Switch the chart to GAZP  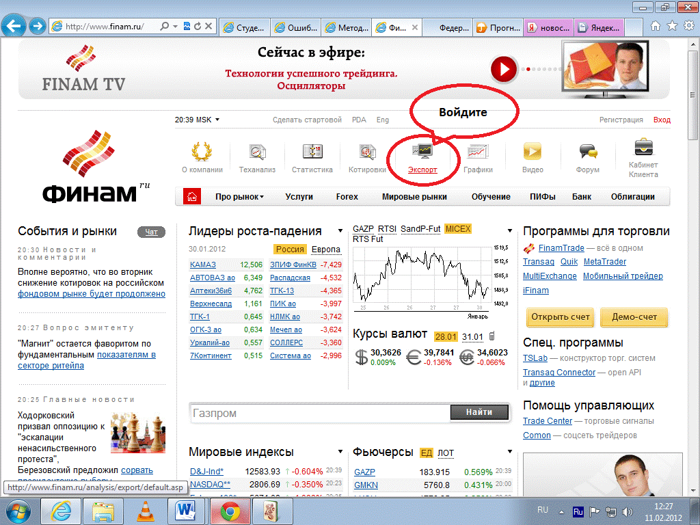pyautogui.click(x=363, y=228)
